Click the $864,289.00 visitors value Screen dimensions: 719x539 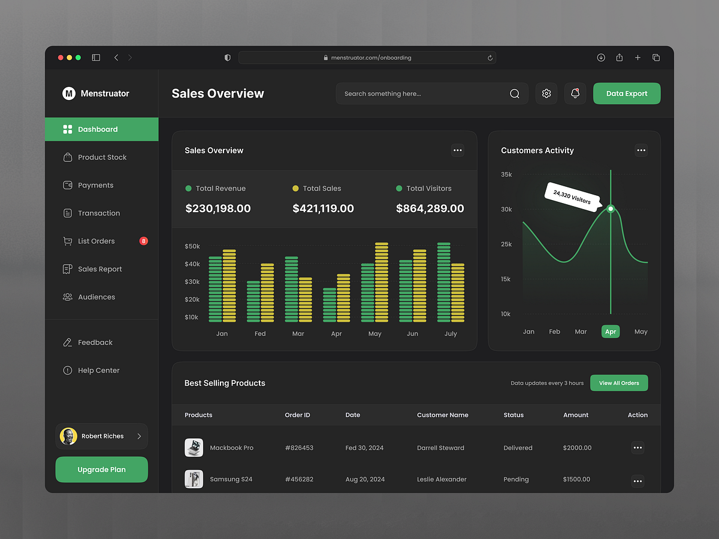[x=430, y=208]
